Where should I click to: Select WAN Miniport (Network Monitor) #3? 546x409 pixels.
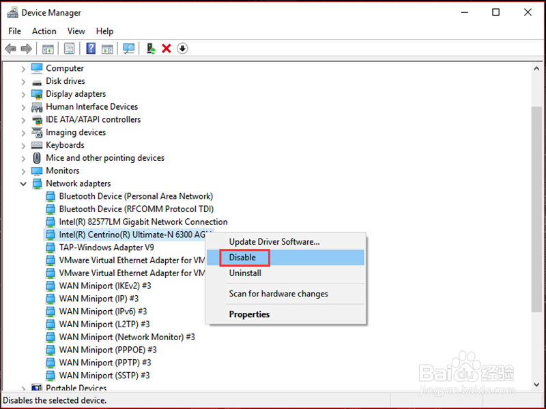(x=127, y=337)
